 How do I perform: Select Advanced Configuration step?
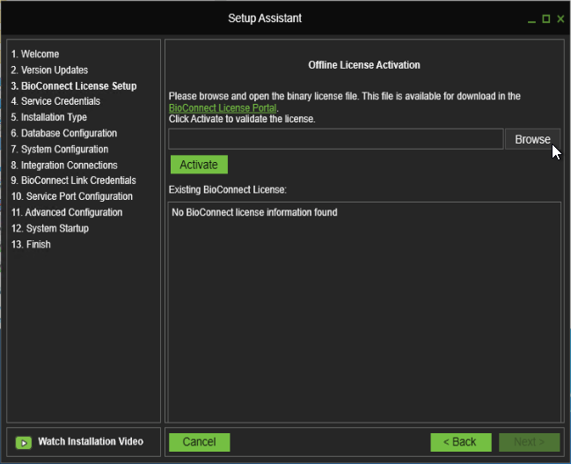click(x=66, y=213)
